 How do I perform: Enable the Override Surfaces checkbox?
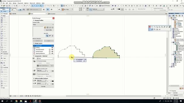point(37,61)
